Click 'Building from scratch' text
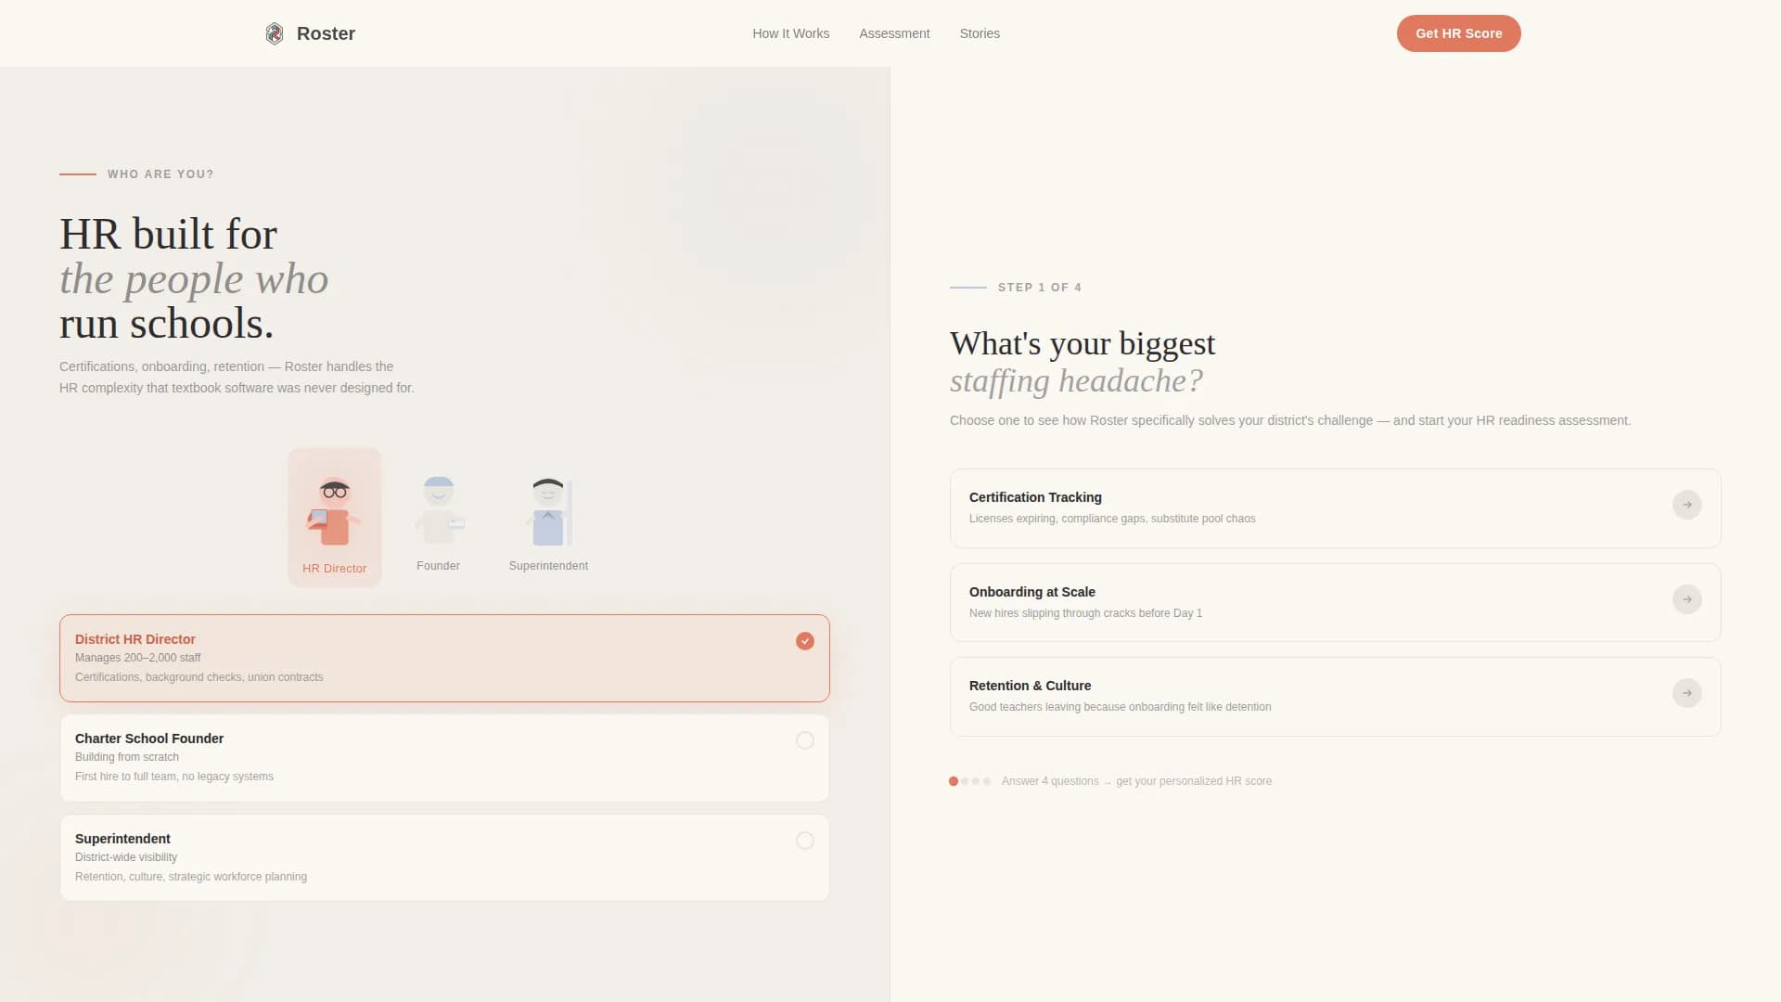Screen dimensions: 1781x1002 [x=127, y=757]
